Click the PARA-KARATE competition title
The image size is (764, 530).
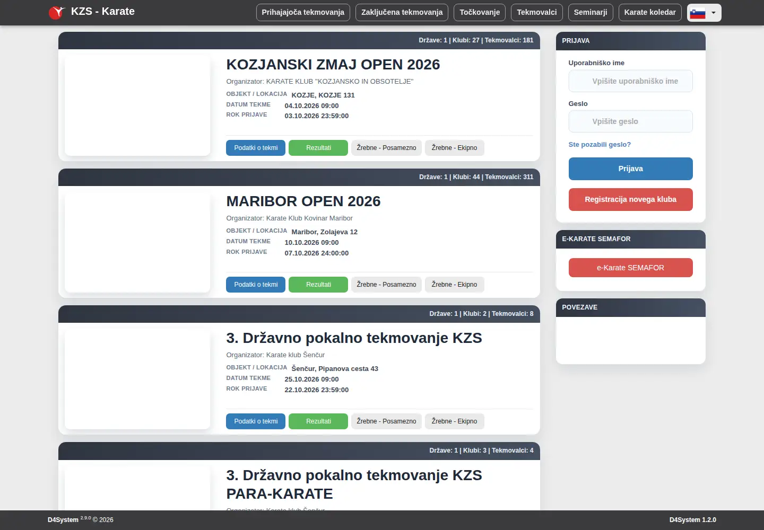[354, 484]
